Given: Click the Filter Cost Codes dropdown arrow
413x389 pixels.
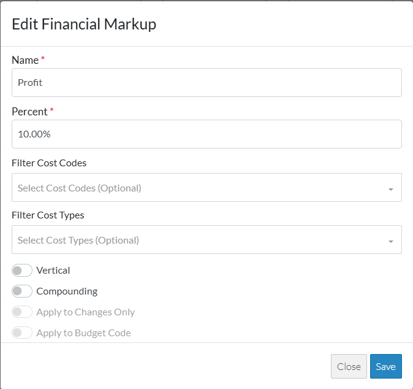Looking at the screenshot, I should coord(391,189).
